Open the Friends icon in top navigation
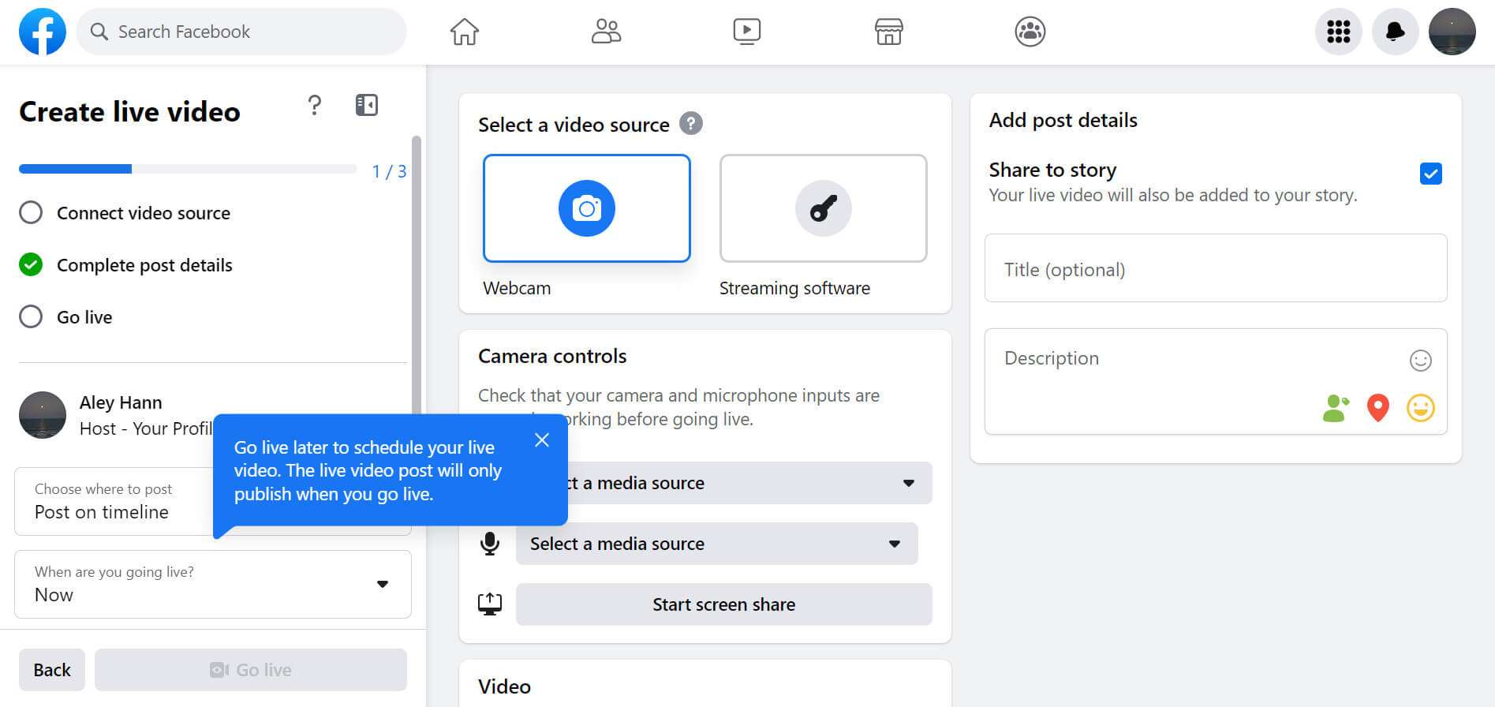 (x=606, y=32)
